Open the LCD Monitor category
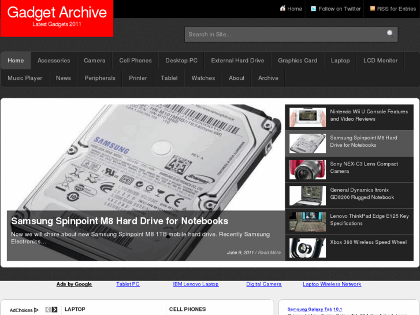The width and height of the screenshot is (420, 315). coord(380,61)
